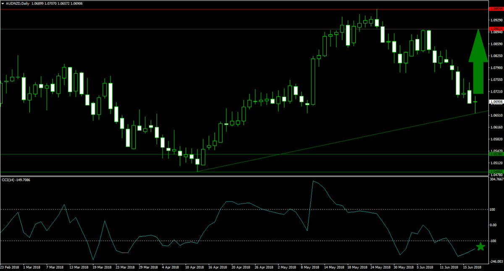Click the 8 May 2018 date label
Screen dimensions: 504x271
click(310, 267)
